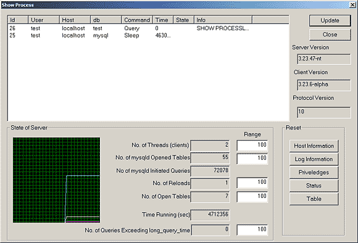This screenshot has height=243, width=358.
Task: Click the long_query_time exceeding value 0
Action: (210, 230)
